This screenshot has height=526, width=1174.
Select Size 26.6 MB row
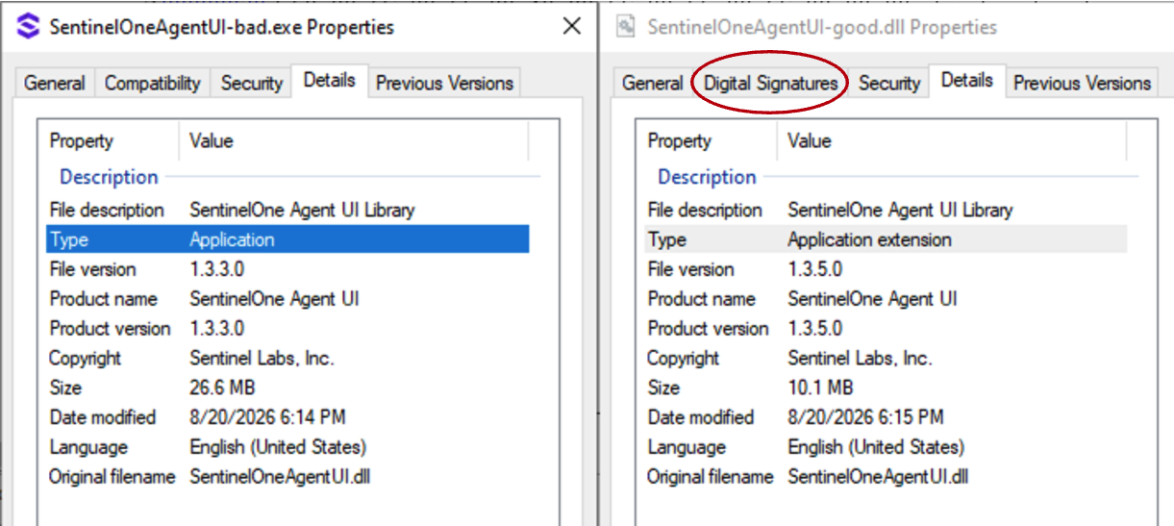pos(287,388)
